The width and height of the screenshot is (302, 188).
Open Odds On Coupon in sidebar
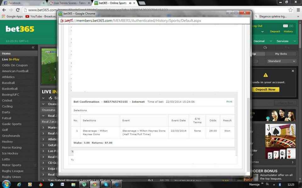pos(19,65)
